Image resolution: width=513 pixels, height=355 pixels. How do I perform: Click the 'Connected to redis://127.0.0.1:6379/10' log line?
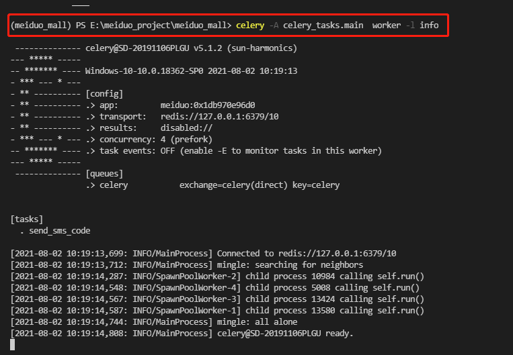tap(203, 254)
